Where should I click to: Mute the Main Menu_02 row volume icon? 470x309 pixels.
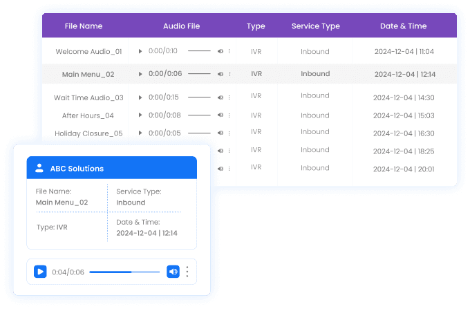pos(220,74)
